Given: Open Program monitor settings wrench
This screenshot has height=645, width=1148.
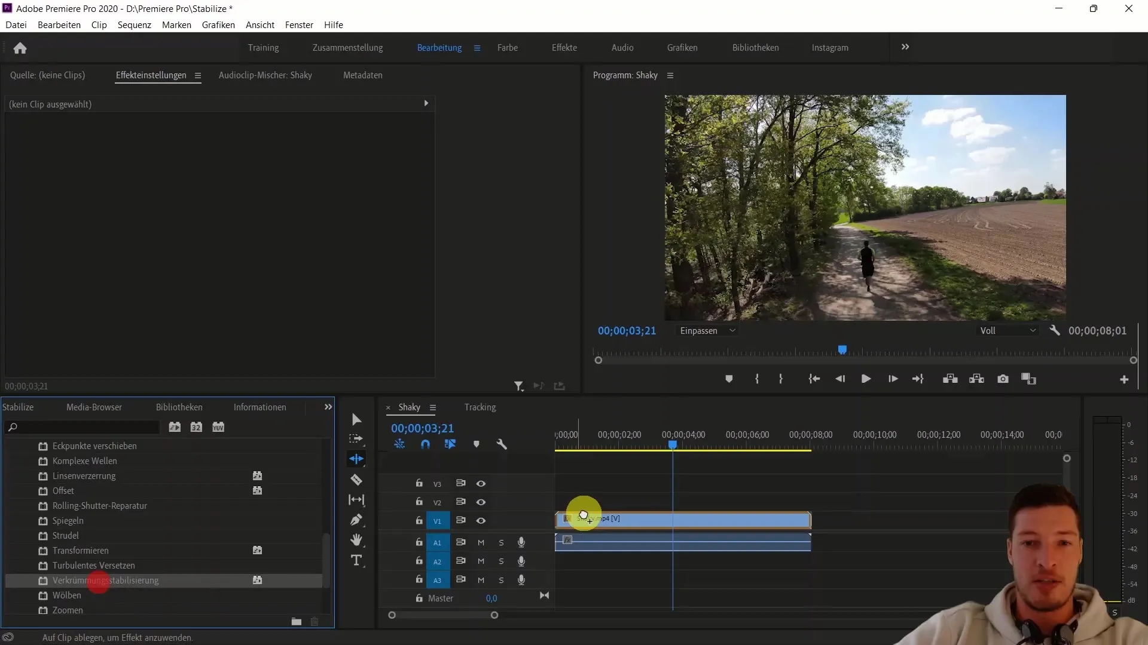Looking at the screenshot, I should click(1055, 330).
